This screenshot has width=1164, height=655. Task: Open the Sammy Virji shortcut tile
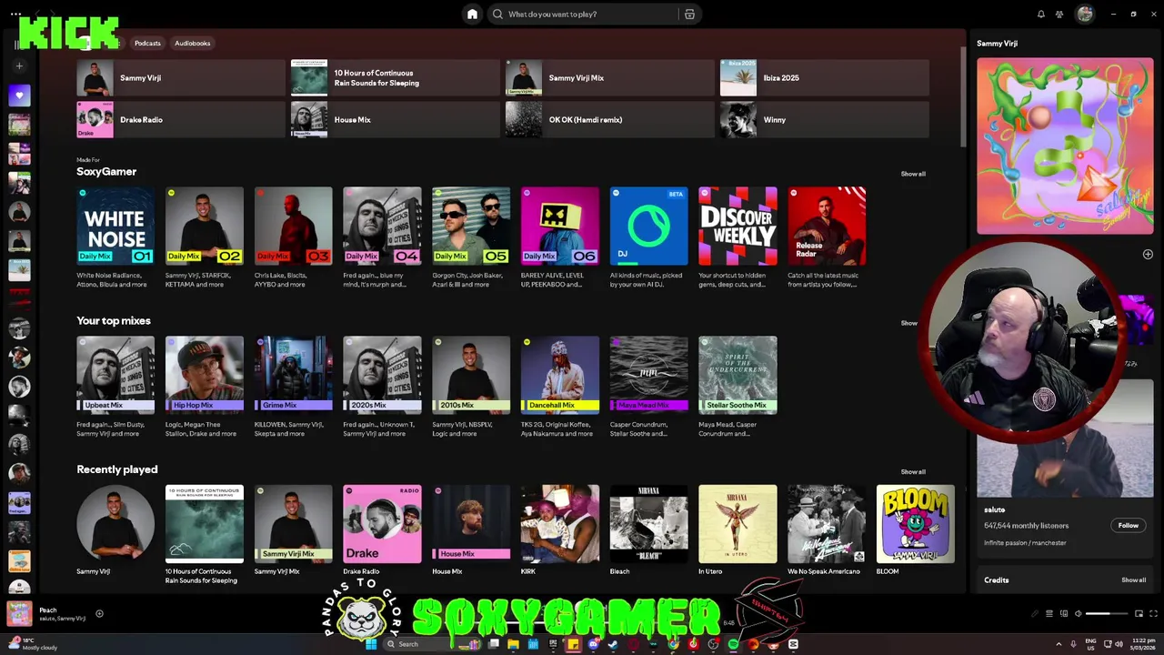click(x=181, y=77)
